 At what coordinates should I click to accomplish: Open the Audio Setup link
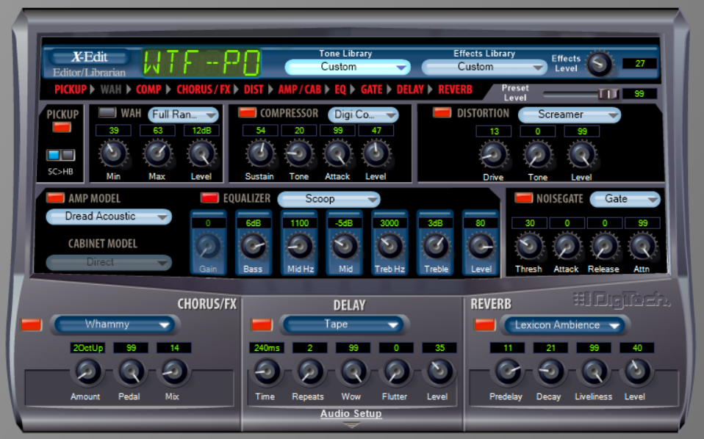tap(351, 413)
